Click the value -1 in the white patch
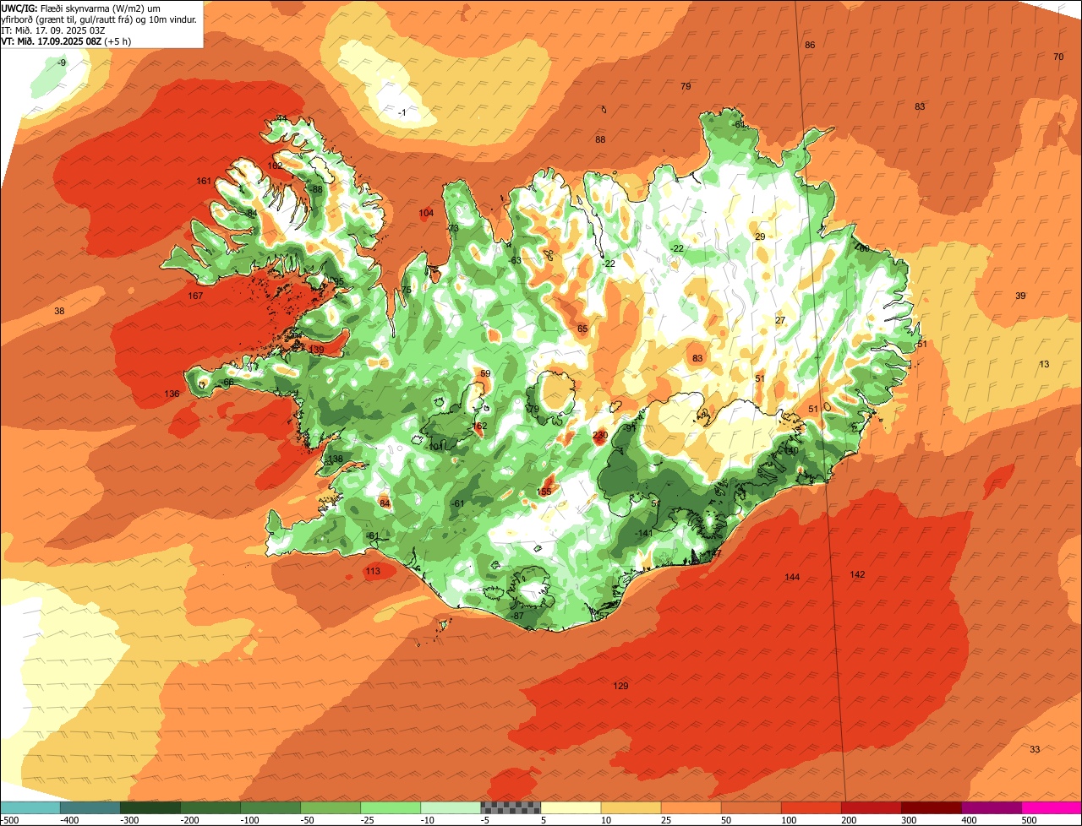Image resolution: width=1082 pixels, height=826 pixels. pyautogui.click(x=402, y=112)
